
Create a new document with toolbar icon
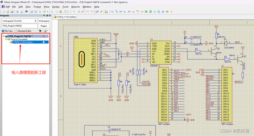(x=4, y=12)
